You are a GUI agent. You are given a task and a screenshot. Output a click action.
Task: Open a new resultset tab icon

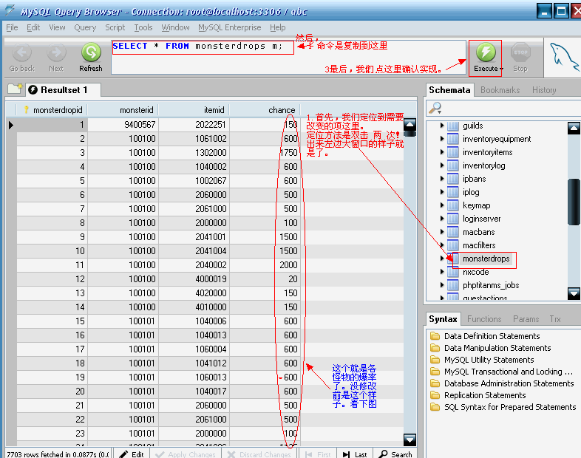pos(15,89)
